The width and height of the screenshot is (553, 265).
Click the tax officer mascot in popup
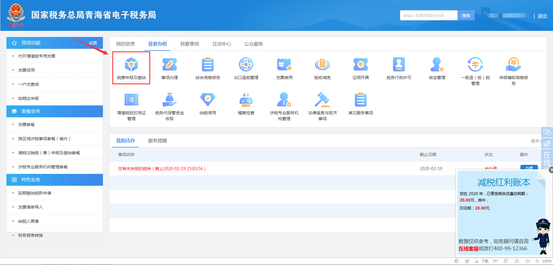542,237
